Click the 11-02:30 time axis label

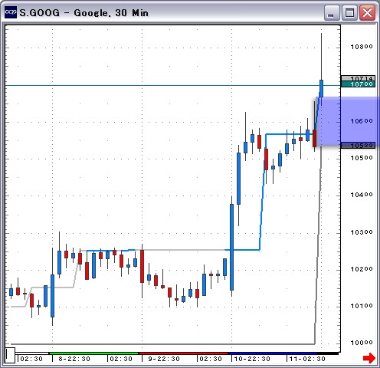click(x=307, y=359)
